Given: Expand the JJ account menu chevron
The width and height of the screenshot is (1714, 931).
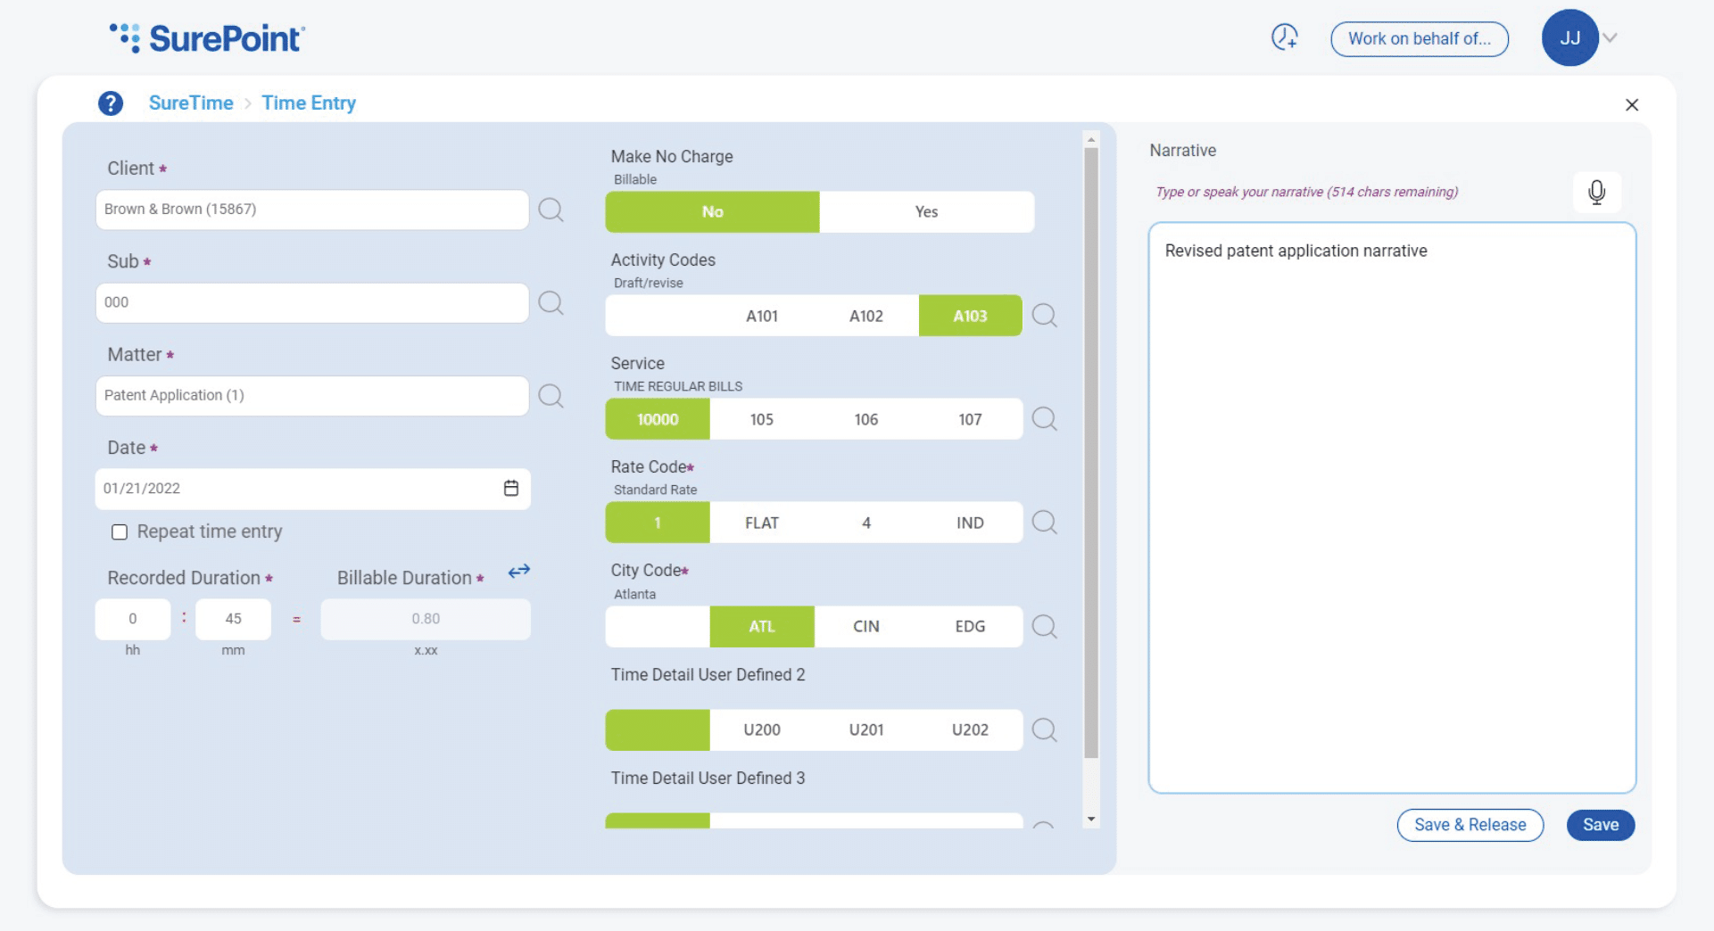Looking at the screenshot, I should [x=1611, y=37].
